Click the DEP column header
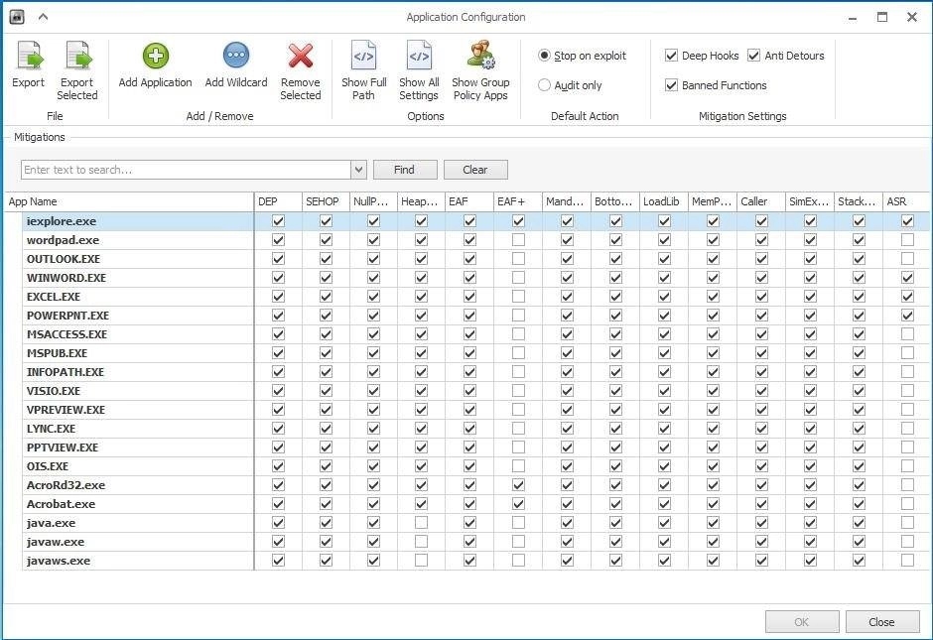933x640 pixels. point(278,201)
